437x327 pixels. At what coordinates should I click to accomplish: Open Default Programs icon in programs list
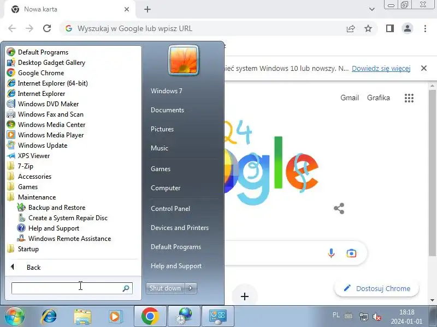pos(11,52)
